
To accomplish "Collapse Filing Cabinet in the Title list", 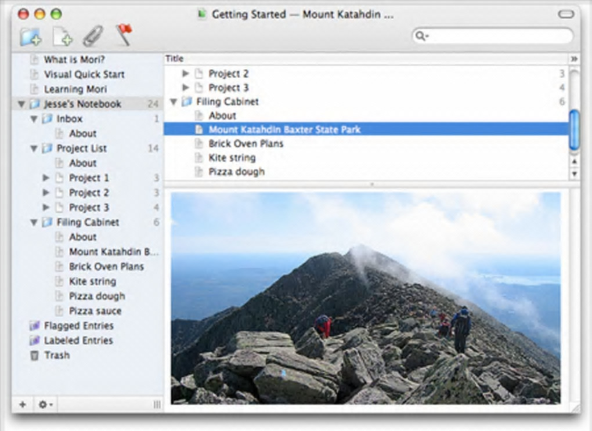I will coord(174,102).
